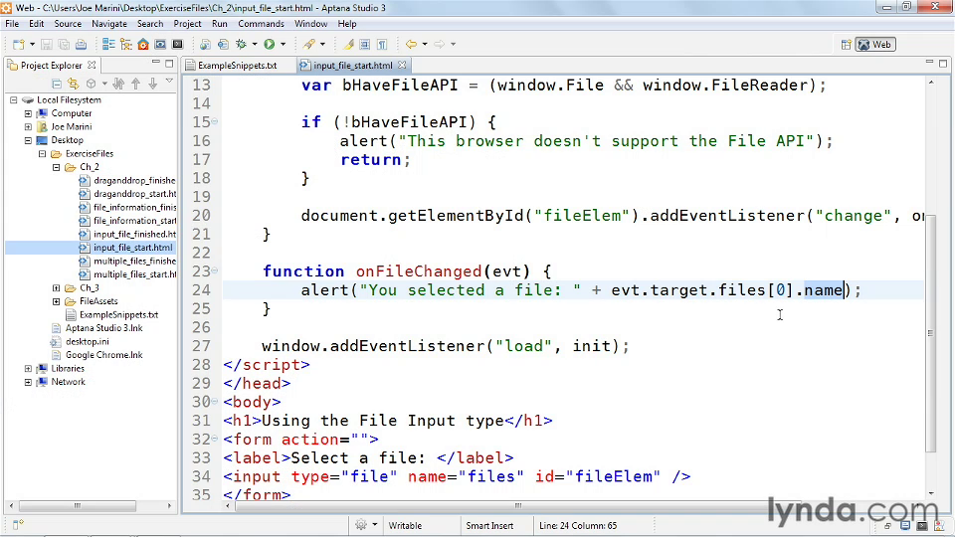Click the highlighter marker toolbar icon
955x537 pixels.
point(348,45)
